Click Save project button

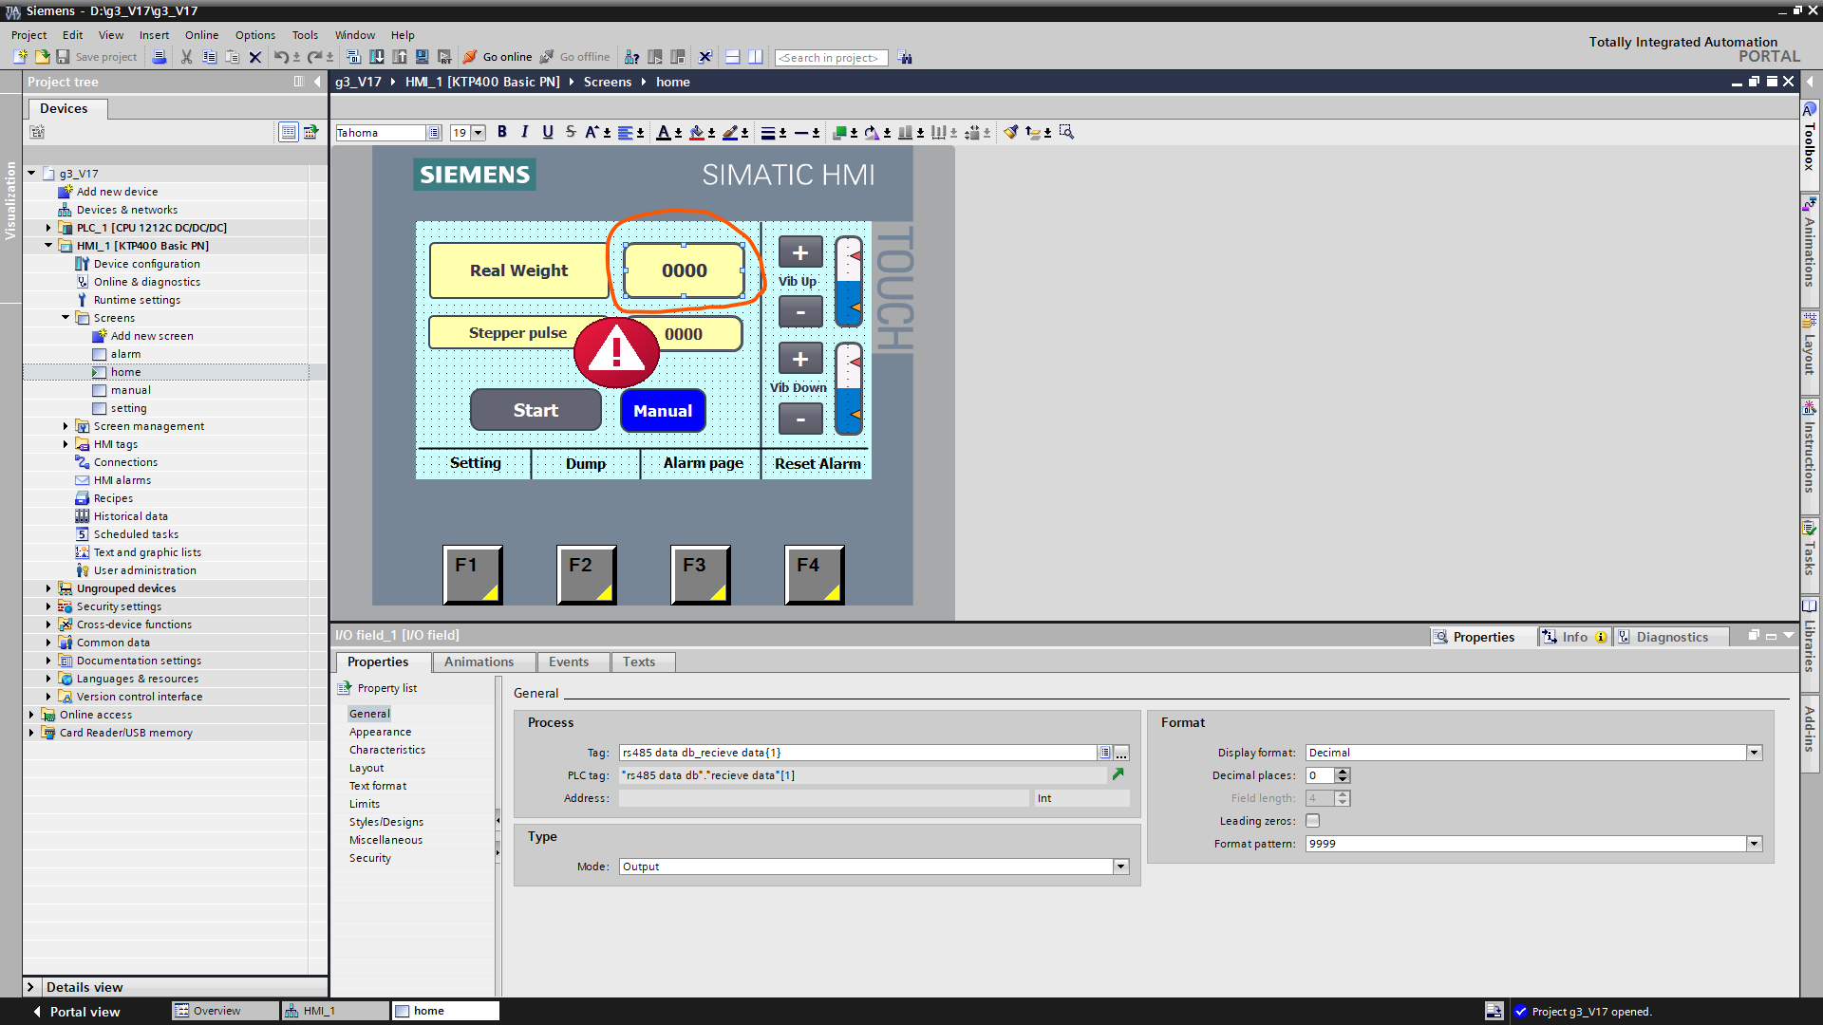[x=97, y=57]
